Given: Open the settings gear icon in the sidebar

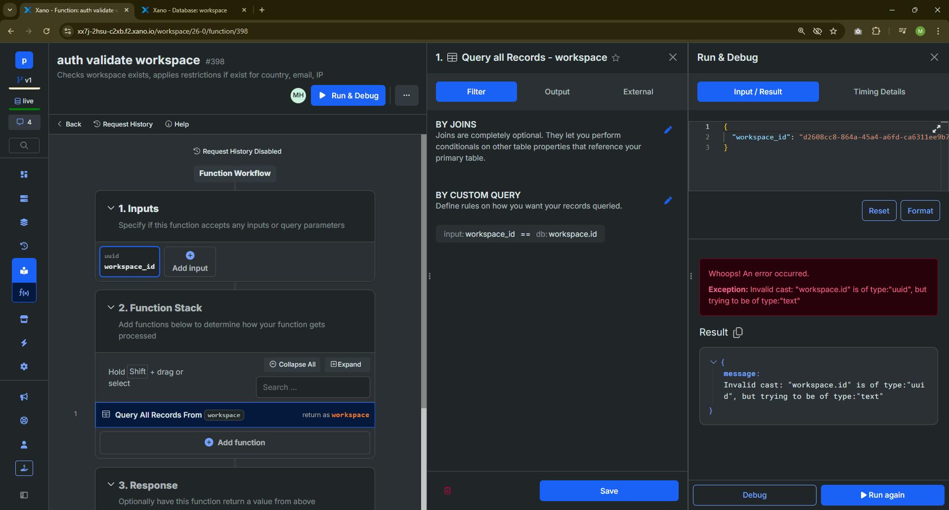Looking at the screenshot, I should click(24, 367).
